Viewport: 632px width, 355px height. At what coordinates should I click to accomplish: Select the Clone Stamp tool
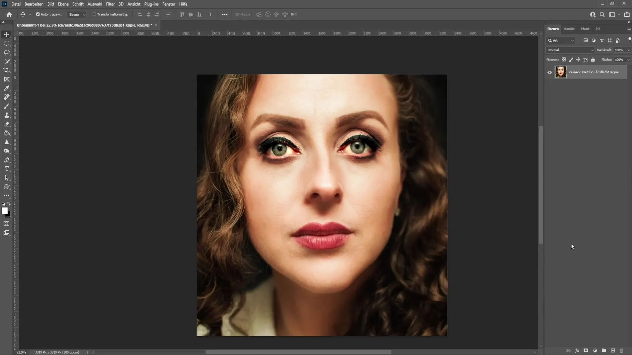click(7, 115)
